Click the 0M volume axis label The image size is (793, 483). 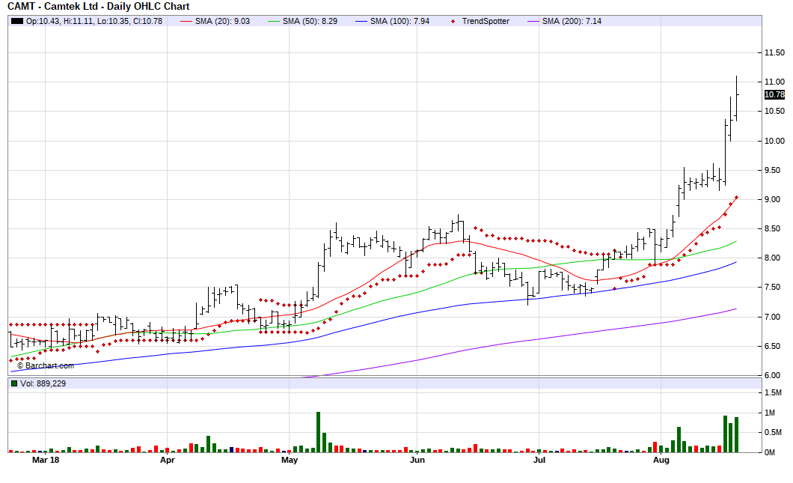(x=770, y=452)
